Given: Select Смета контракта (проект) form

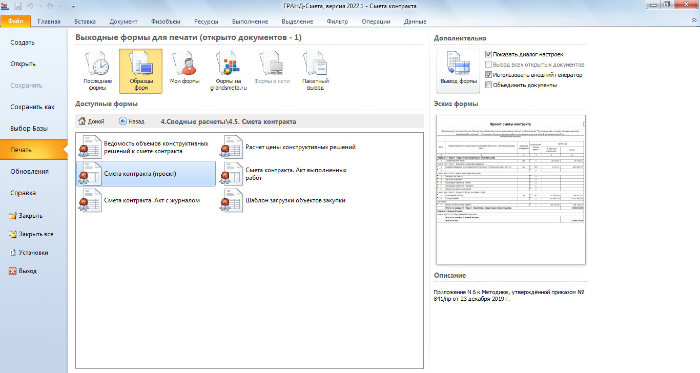Looking at the screenshot, I should pyautogui.click(x=146, y=174).
